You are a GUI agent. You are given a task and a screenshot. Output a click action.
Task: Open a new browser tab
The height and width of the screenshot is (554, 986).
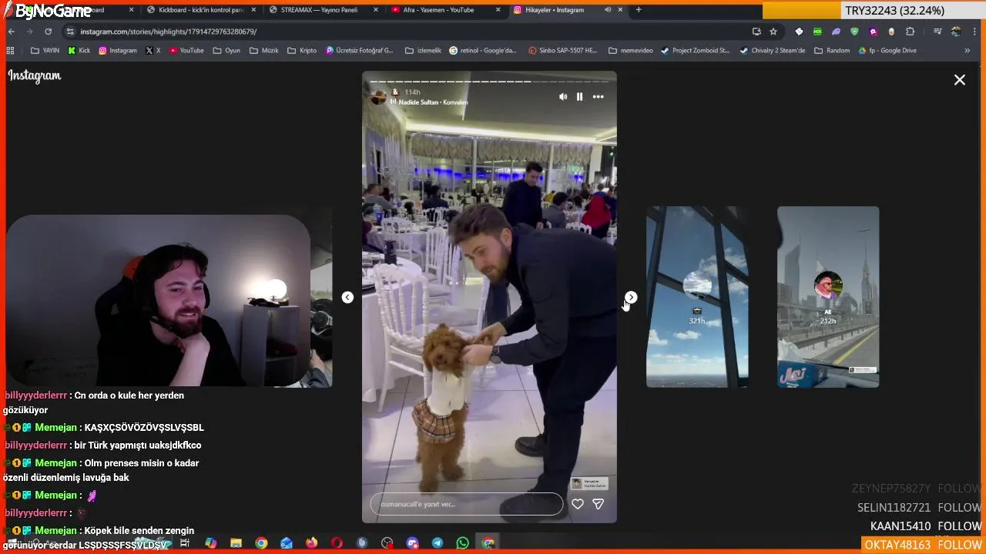point(639,10)
